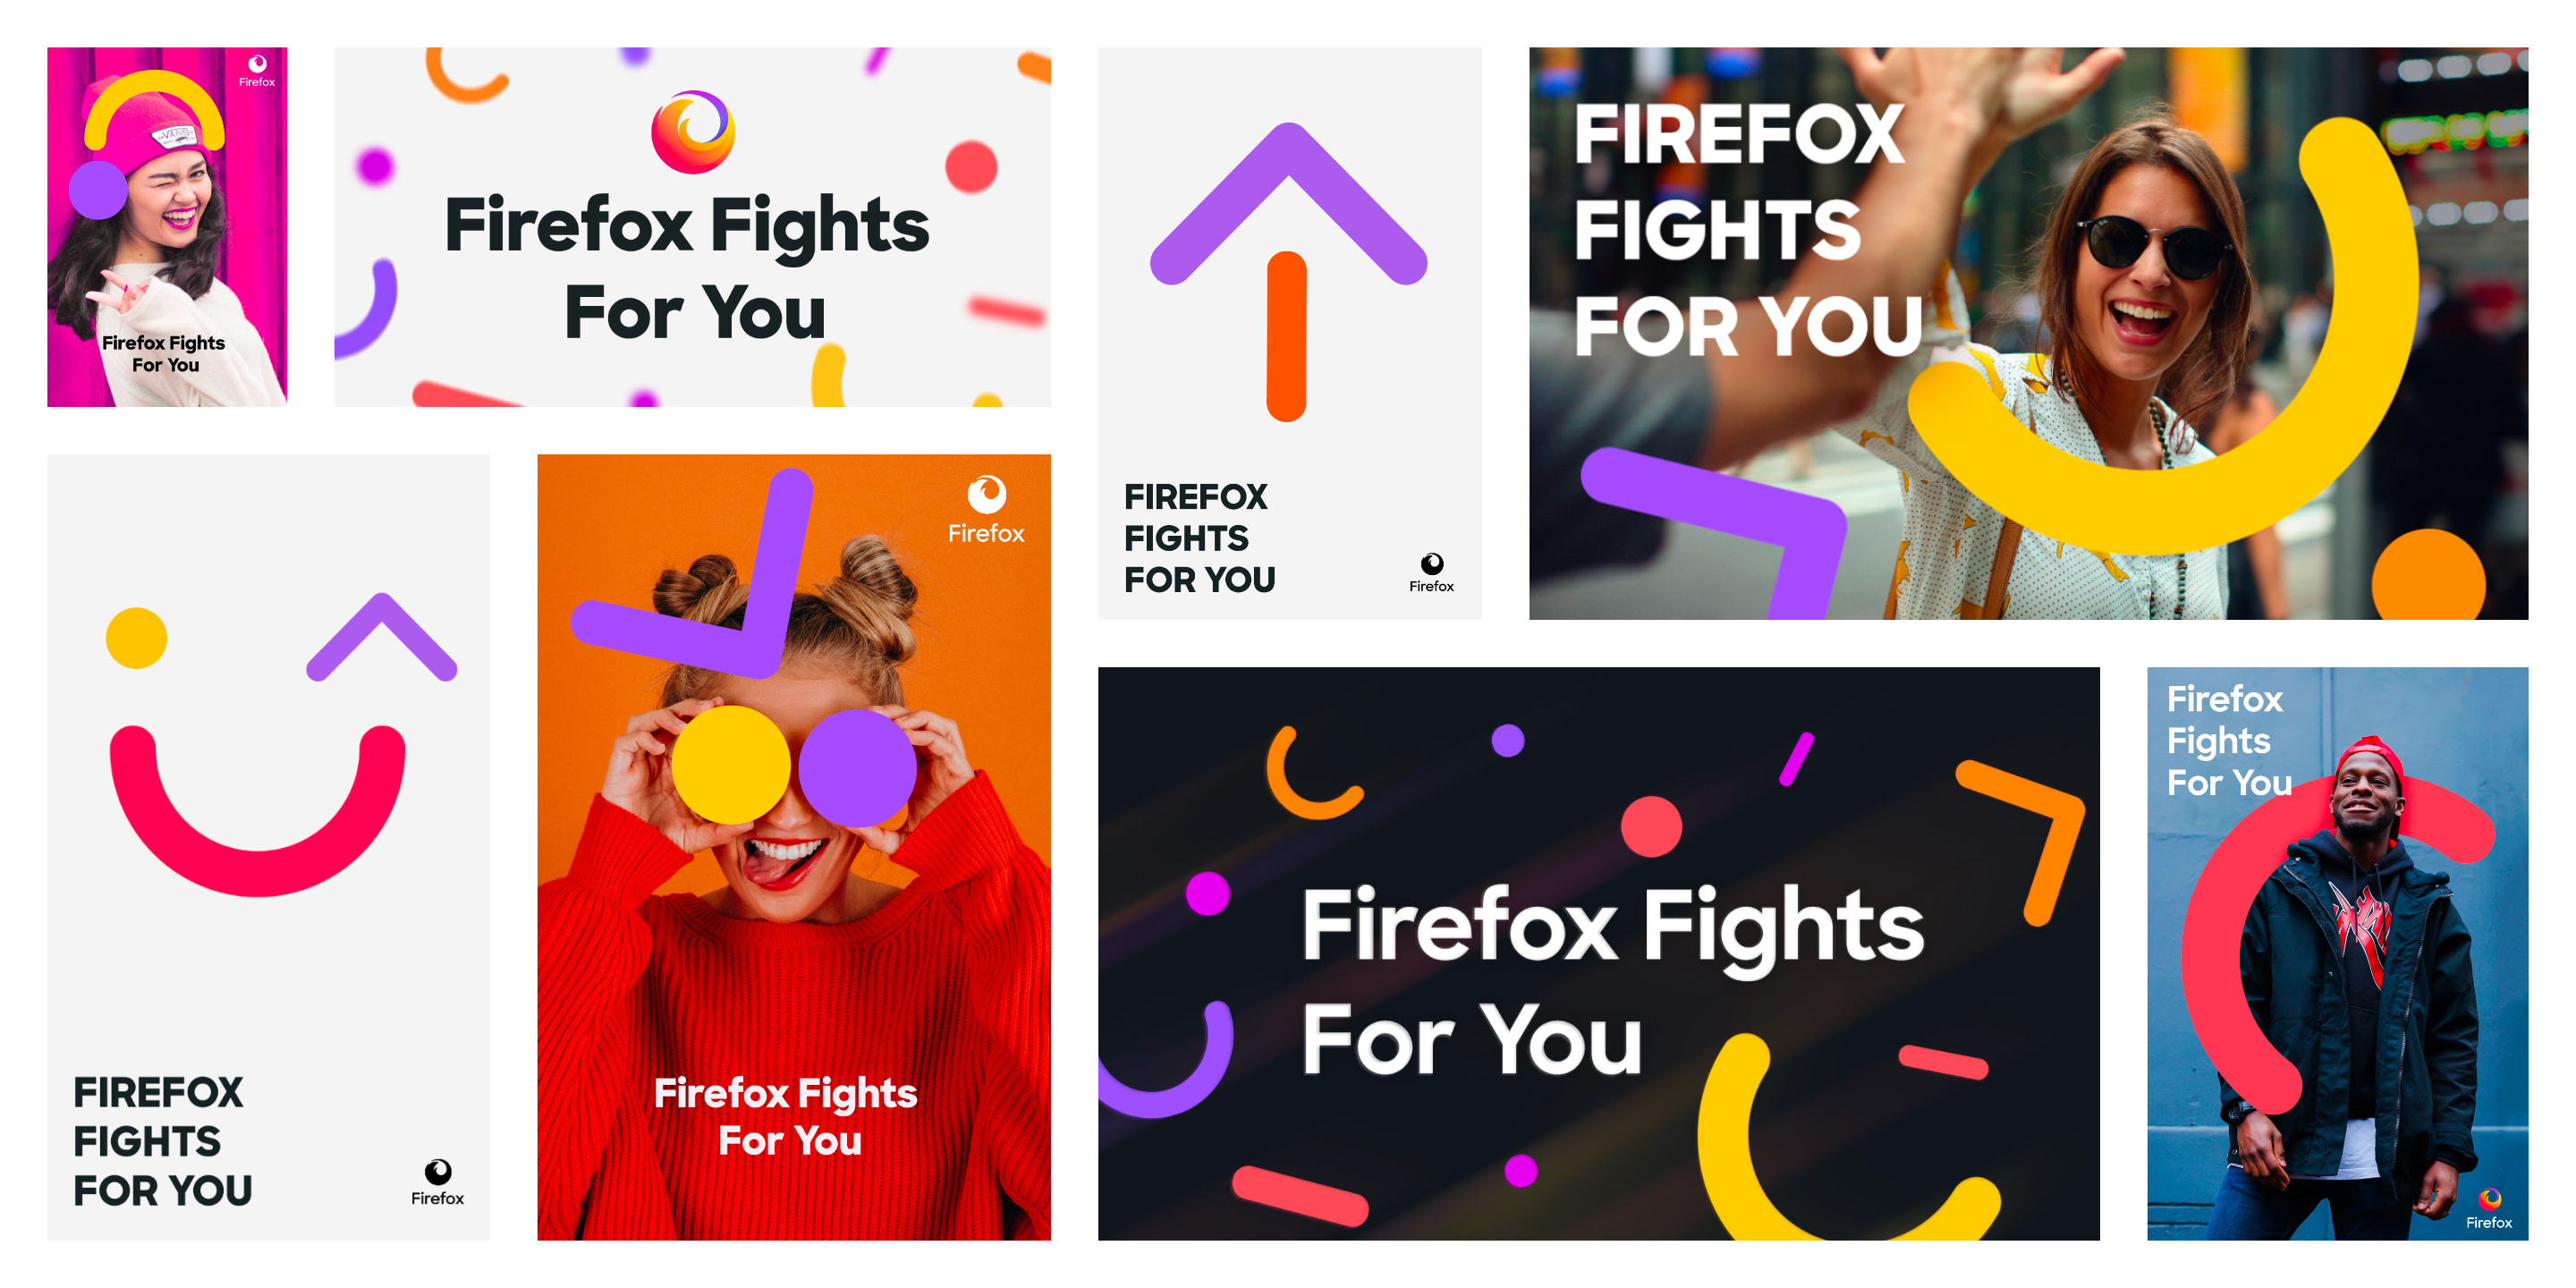The image size is (2576, 1288).
Task: Click the purple upward chevron arrow
Action: [x=1288, y=203]
